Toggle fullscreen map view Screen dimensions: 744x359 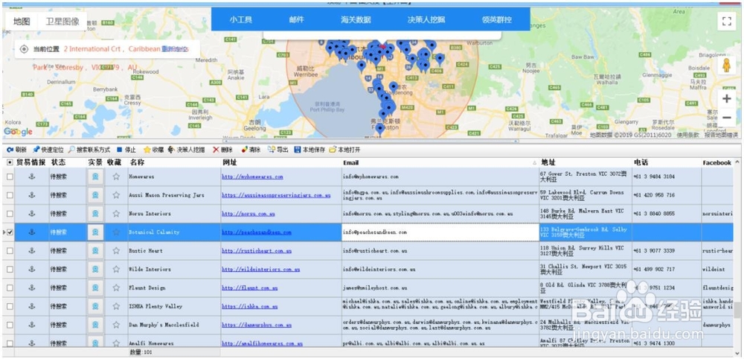pos(726,22)
